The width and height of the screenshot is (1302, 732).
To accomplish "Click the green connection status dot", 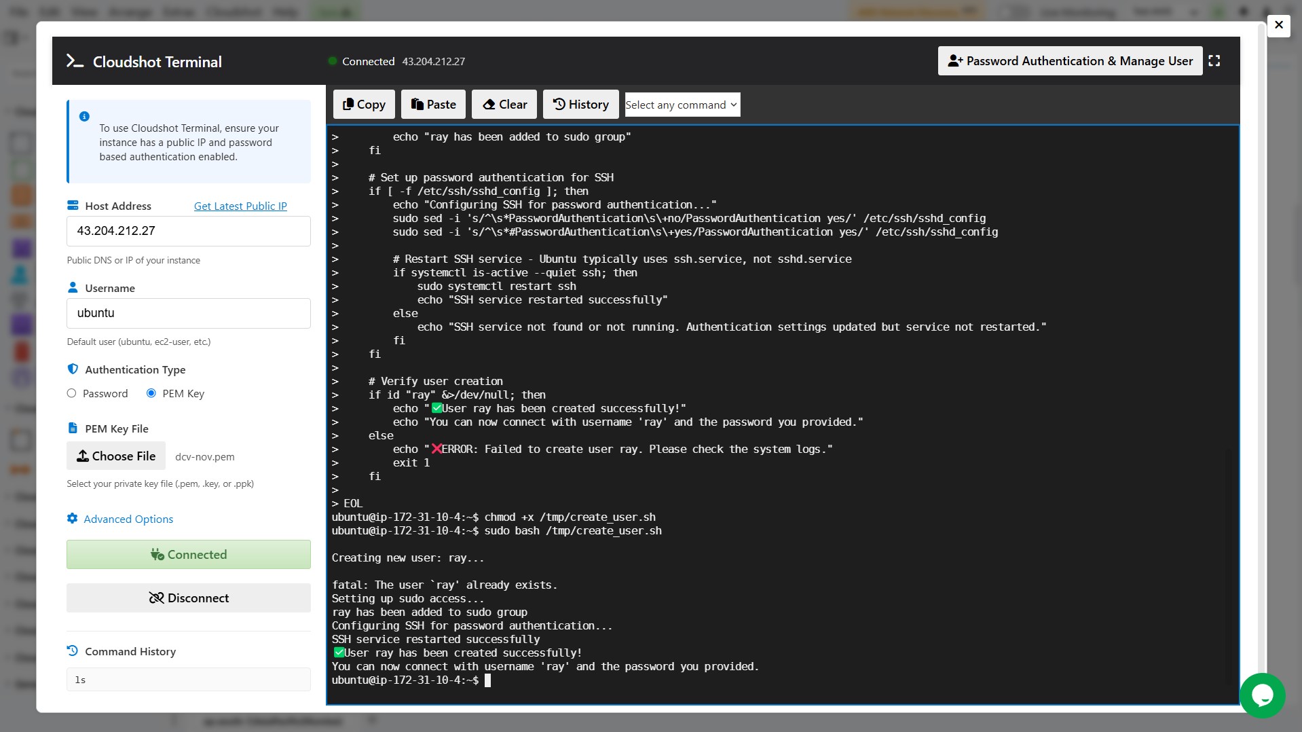I will (333, 61).
